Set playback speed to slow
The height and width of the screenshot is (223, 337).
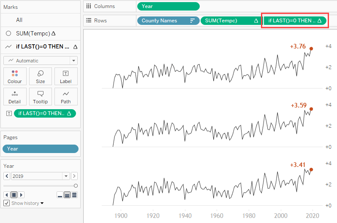[60, 195]
